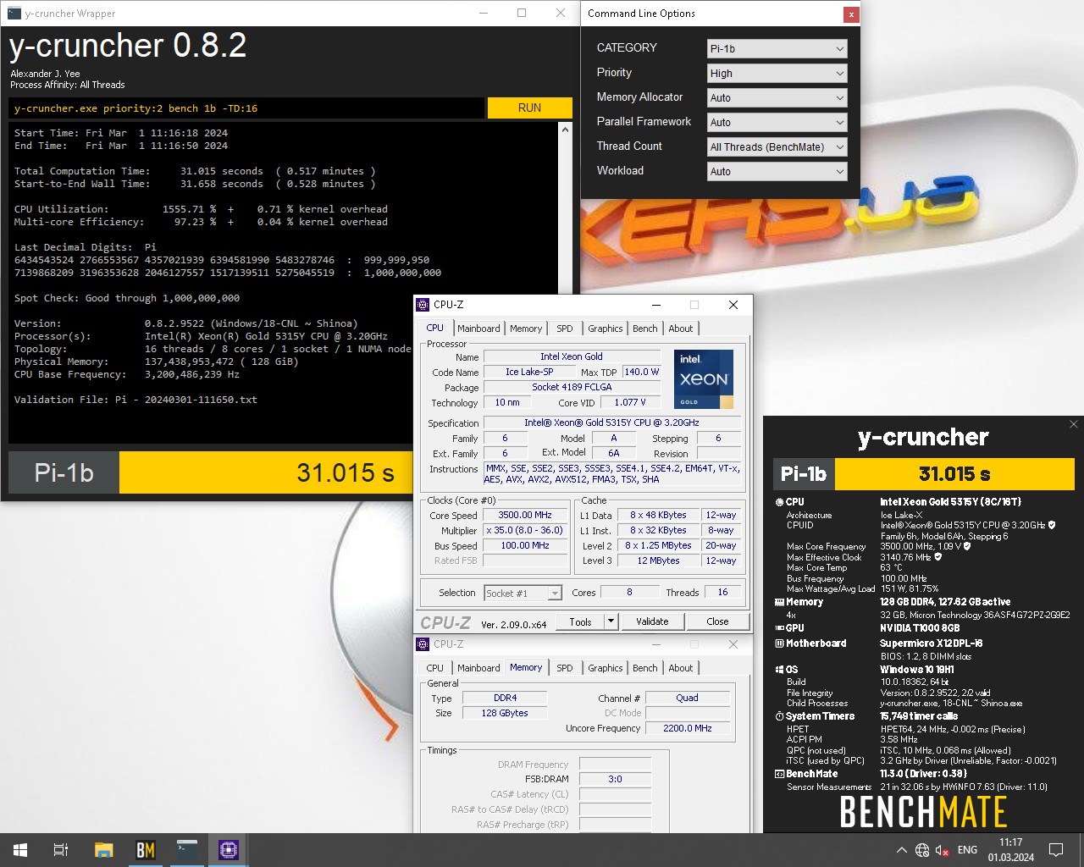Click the upper CPU-Z window title icon
Image resolution: width=1084 pixels, height=867 pixels.
coord(423,305)
